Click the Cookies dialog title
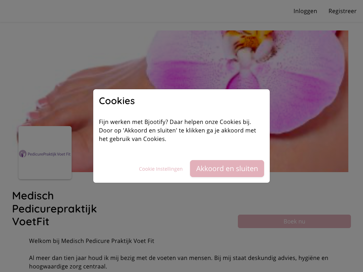The image size is (363, 272). coord(117,101)
